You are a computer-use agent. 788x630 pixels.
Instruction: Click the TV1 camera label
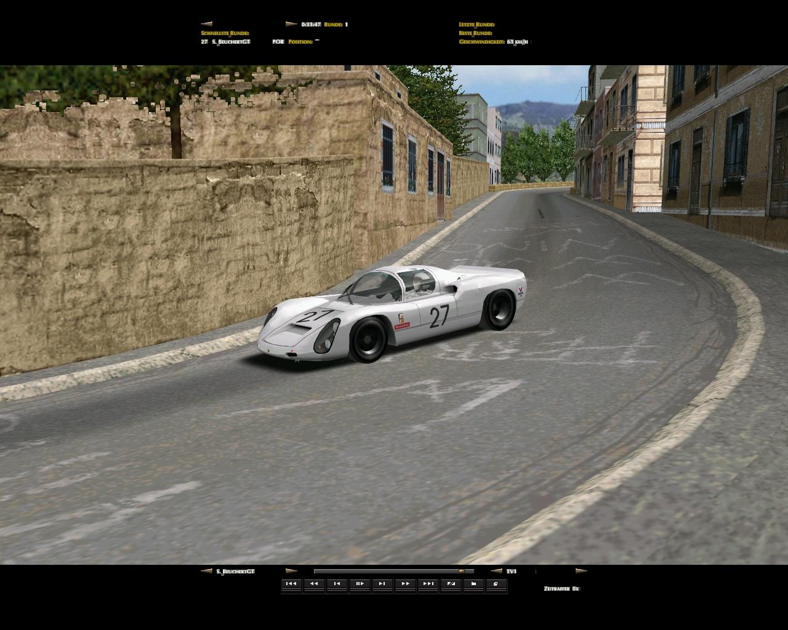(511, 572)
